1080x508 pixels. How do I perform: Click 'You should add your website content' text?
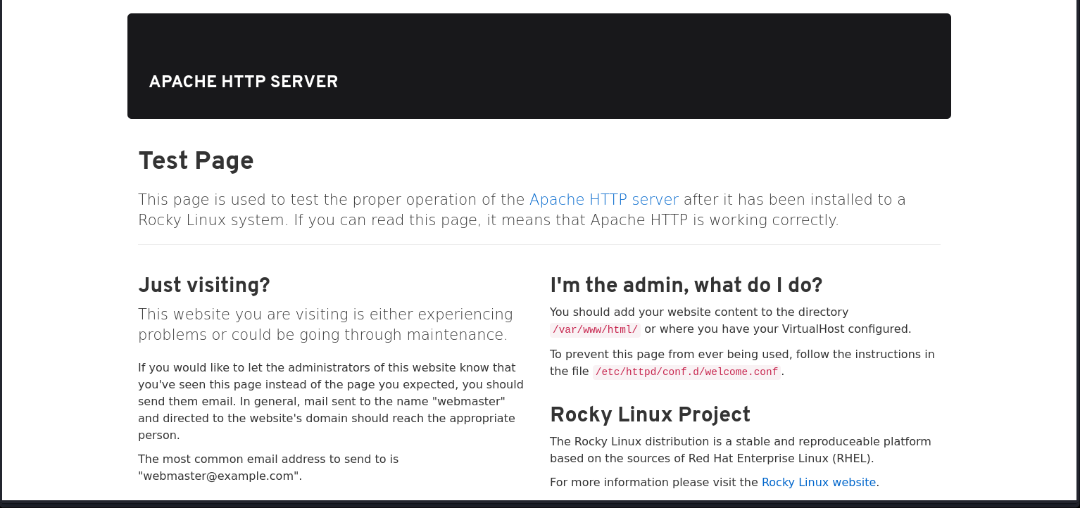point(698,312)
